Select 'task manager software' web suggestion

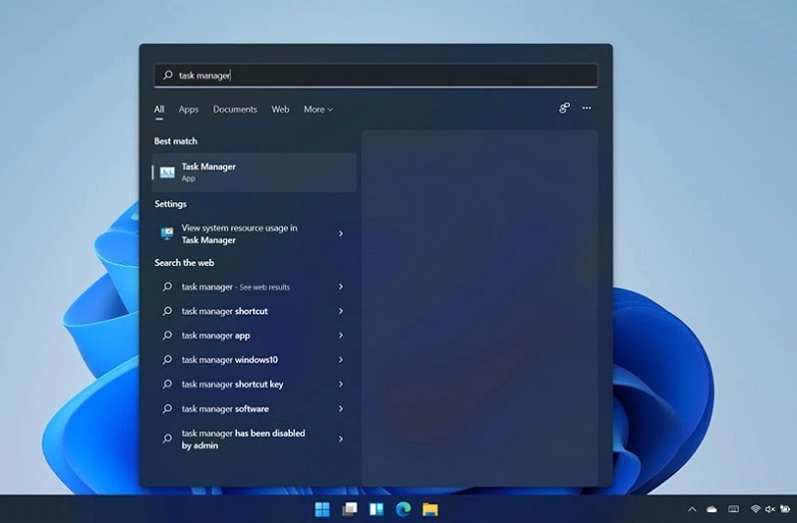click(254, 408)
